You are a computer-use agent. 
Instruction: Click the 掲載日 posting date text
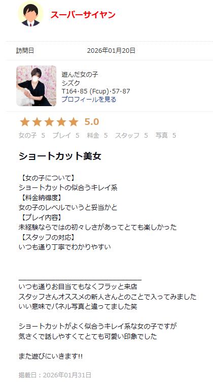click(x=55, y=375)
